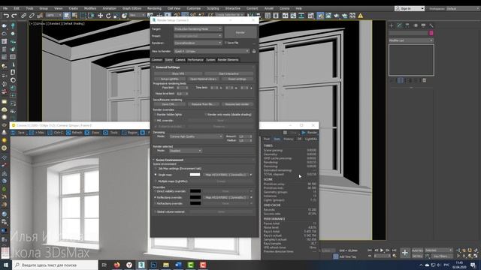Open Render Setup from main toolbar

(x=320, y=16)
